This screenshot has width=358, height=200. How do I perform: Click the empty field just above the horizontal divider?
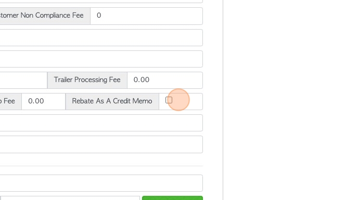pos(101,144)
